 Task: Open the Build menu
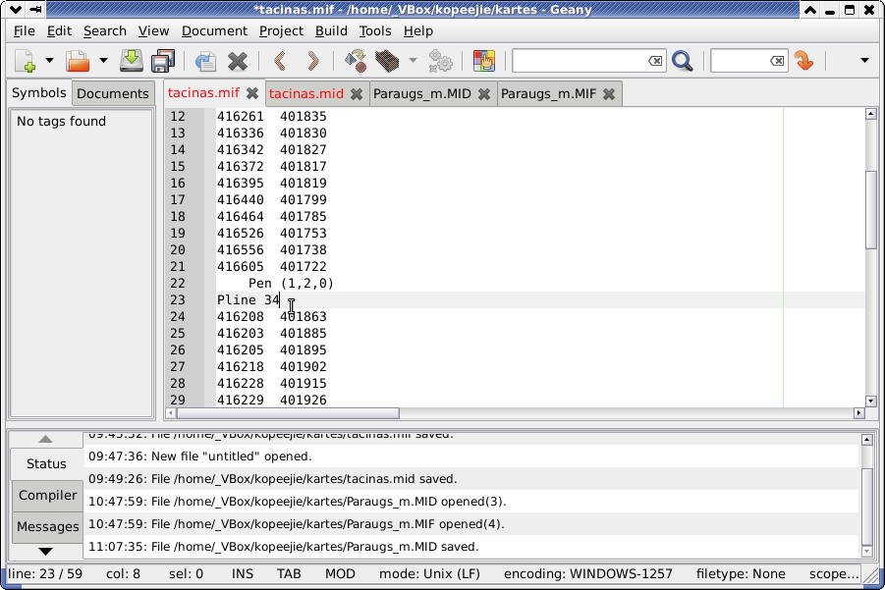point(331,31)
